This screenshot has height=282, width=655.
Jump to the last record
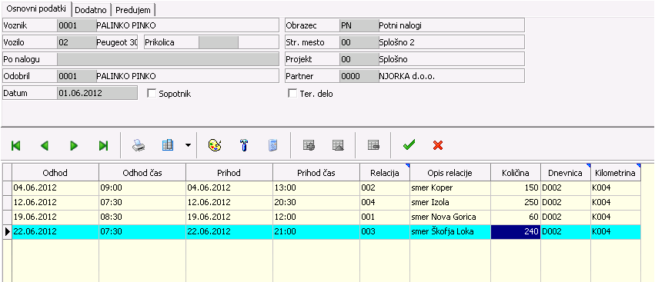coord(103,145)
